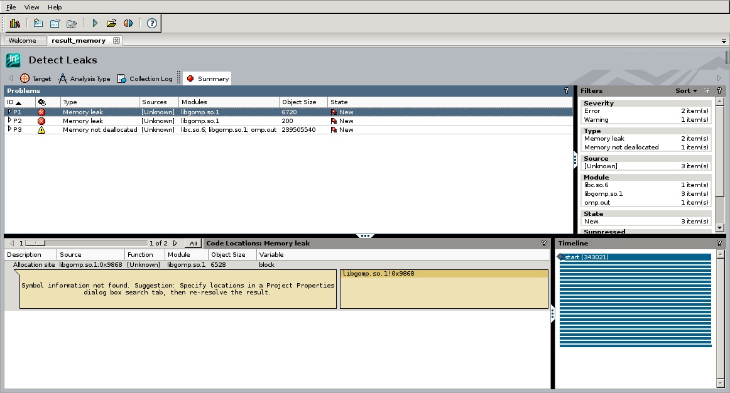
Task: Filter problems by libc.so.6 module
Action: point(596,185)
